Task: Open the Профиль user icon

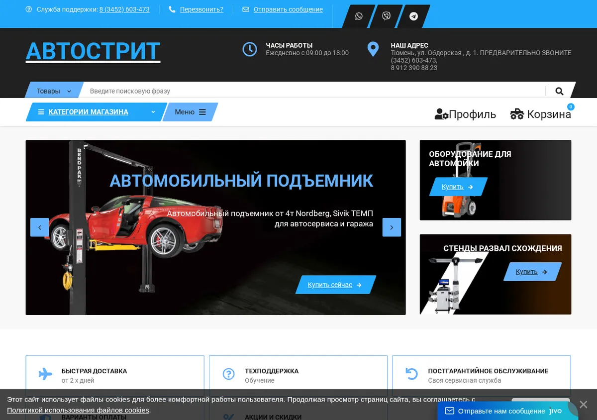Action: (x=441, y=114)
